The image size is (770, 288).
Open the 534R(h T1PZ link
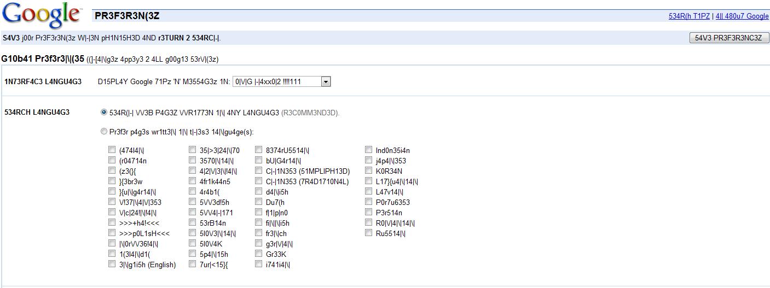coord(689,16)
